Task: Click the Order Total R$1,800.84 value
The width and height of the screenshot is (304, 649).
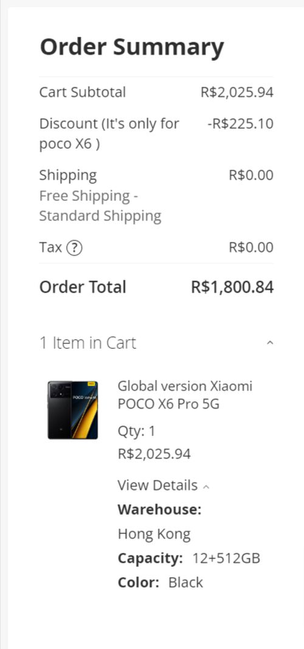Action: 232,287
